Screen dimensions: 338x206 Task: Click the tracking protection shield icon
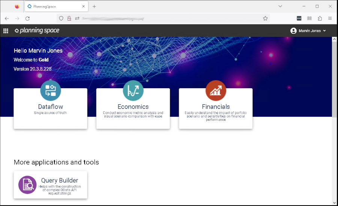61,18
